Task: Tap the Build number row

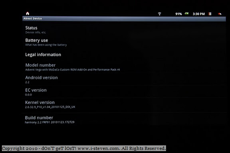Action: [x=124, y=120]
